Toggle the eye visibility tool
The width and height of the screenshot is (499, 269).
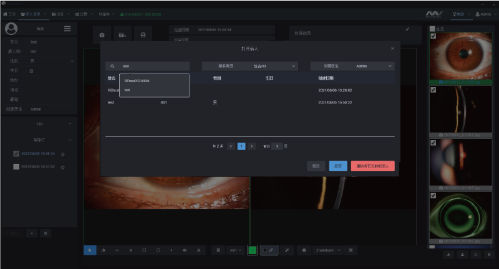pos(185,250)
